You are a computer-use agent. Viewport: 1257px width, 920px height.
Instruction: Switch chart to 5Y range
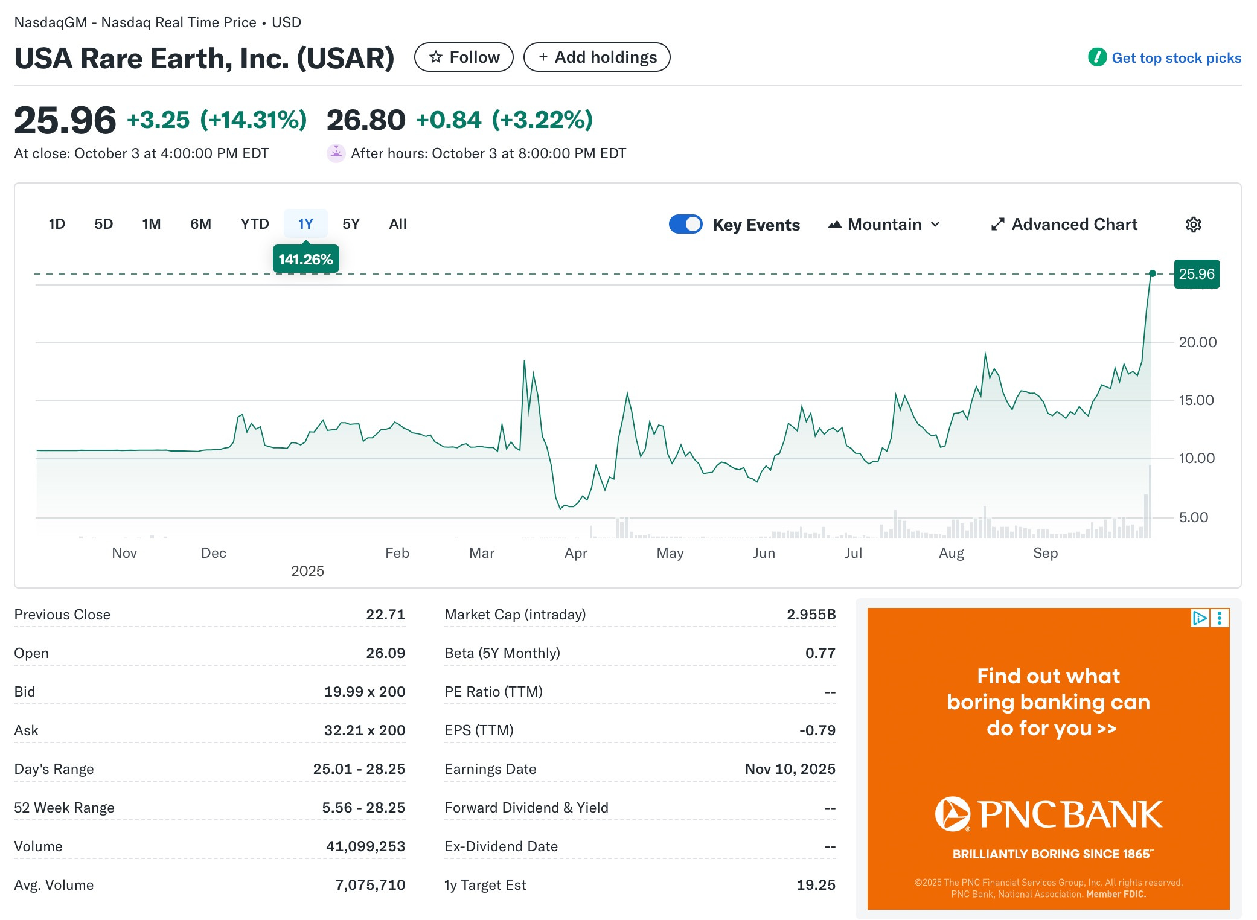[x=351, y=224]
